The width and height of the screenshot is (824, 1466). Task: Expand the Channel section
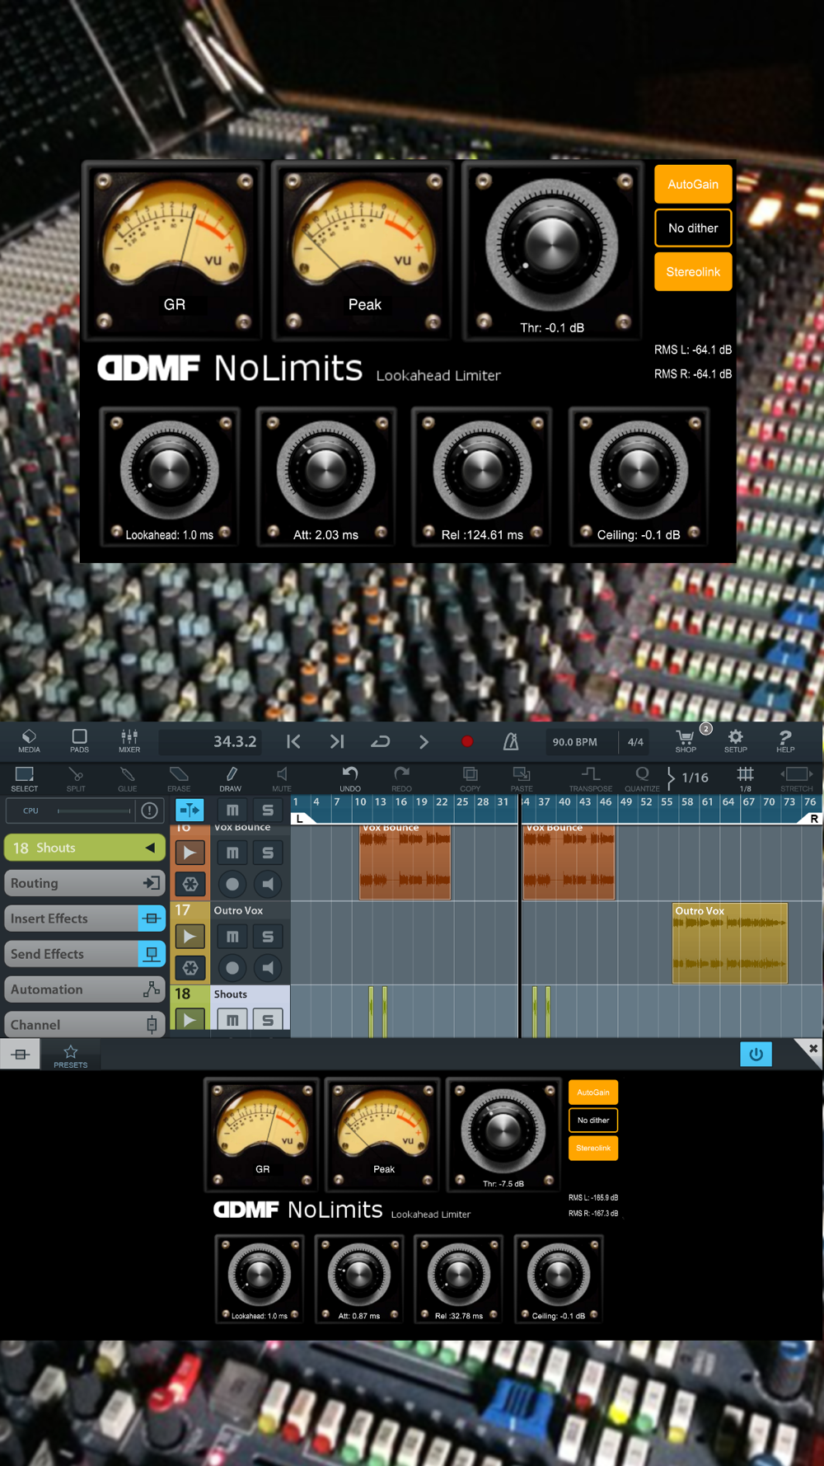[x=85, y=1025]
